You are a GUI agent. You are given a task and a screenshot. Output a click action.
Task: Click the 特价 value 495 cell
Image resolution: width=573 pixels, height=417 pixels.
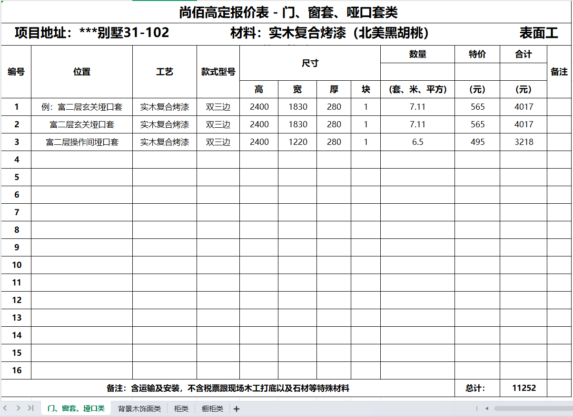click(477, 142)
